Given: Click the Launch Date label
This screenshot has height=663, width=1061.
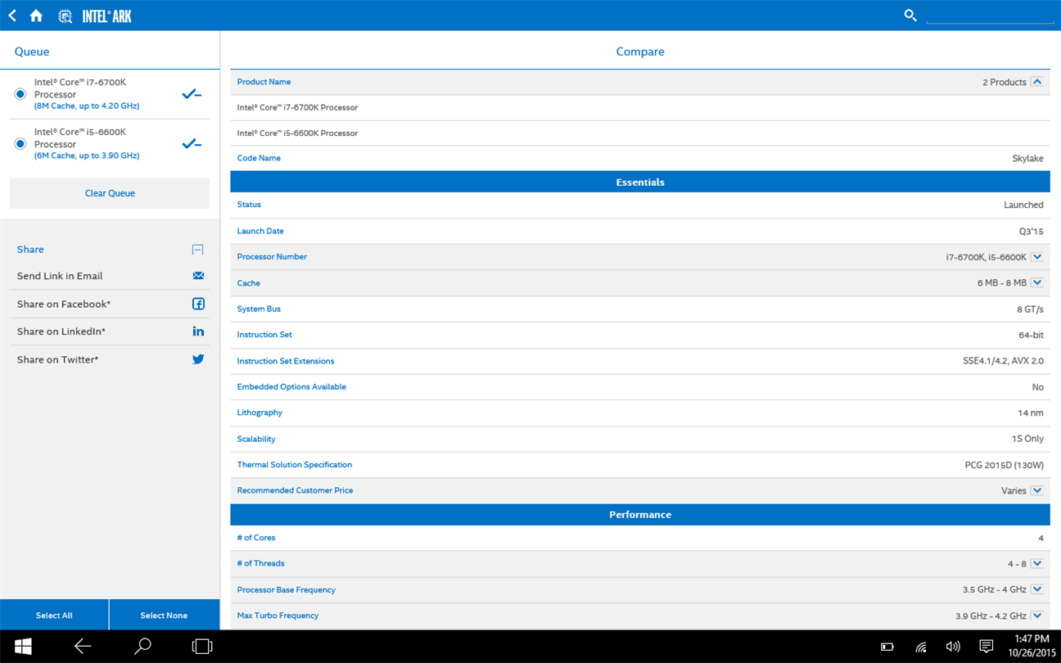Looking at the screenshot, I should (260, 231).
